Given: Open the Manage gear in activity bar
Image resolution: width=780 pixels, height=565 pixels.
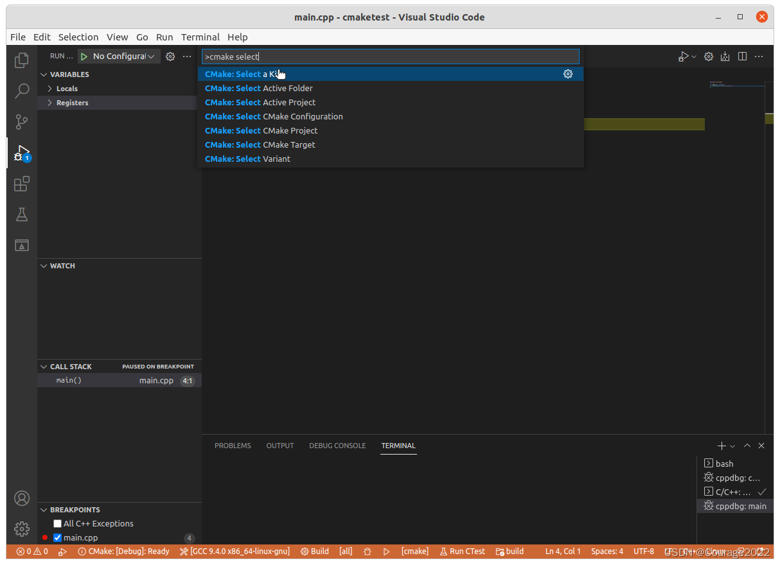Looking at the screenshot, I should [22, 528].
